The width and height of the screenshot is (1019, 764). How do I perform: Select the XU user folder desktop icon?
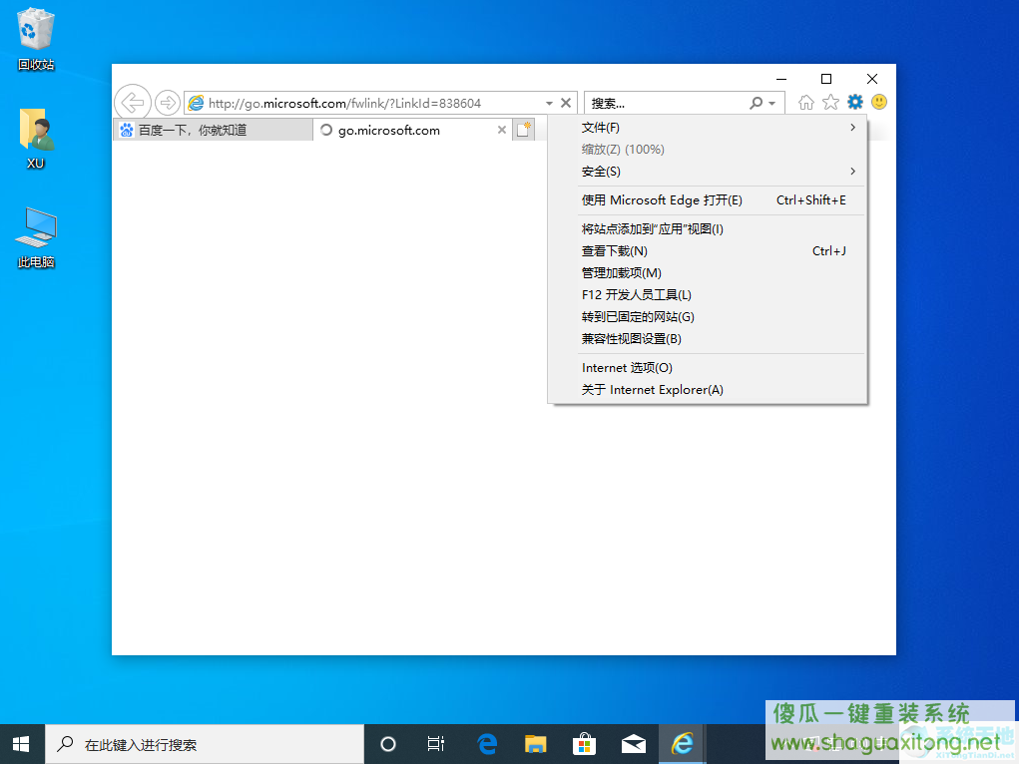[36, 139]
